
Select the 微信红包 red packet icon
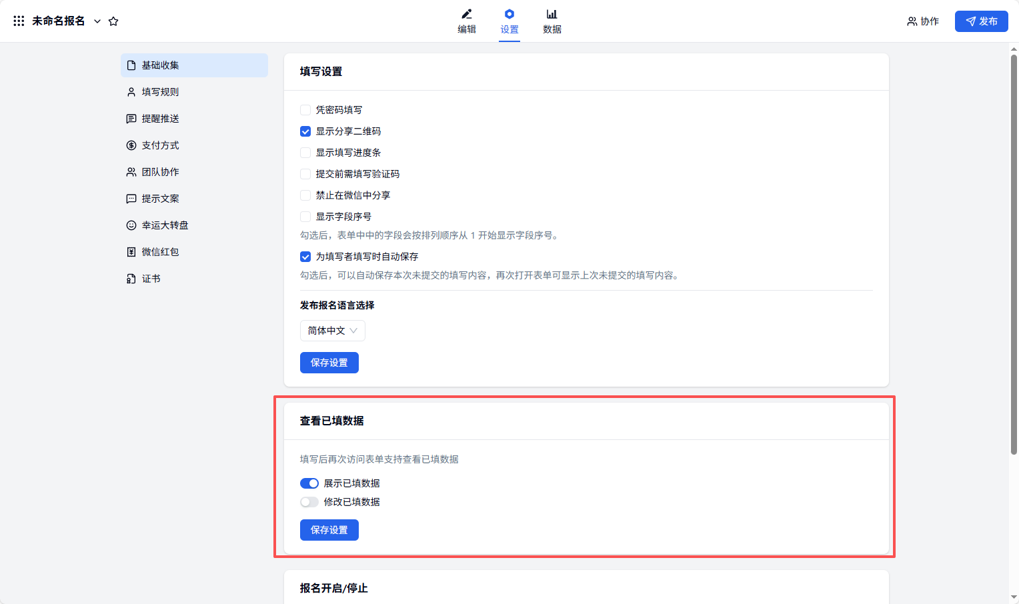click(x=131, y=252)
